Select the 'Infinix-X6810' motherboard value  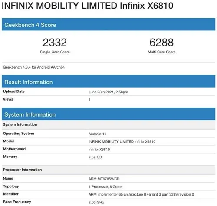click(99, 150)
